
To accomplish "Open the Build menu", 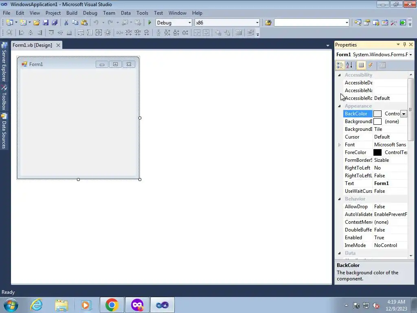I will tap(72, 13).
